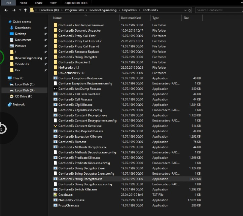The width and height of the screenshot is (243, 216).
Task: Select Confuser Exceptions Restore.exe icon
Action: 55,78
